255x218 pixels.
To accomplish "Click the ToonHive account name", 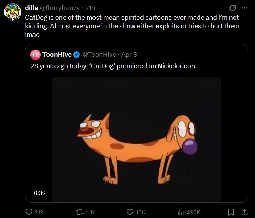I will point(57,55).
